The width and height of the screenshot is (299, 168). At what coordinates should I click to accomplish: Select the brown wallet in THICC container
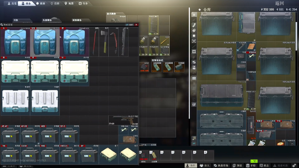128,140
